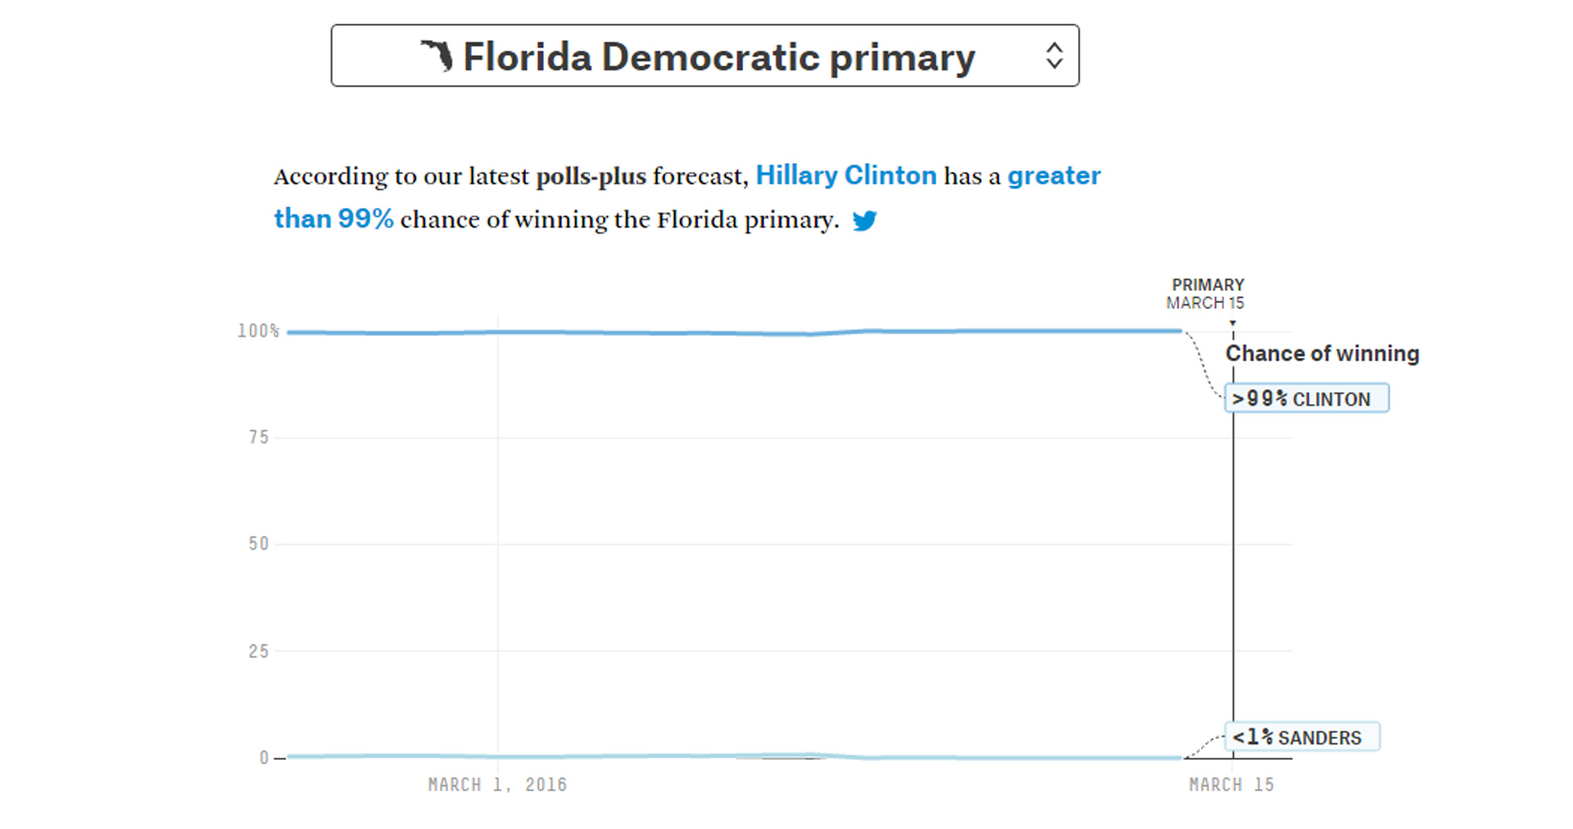Click the small triangle atop the primary line
Screen dimensions: 1573x829
[x=1233, y=324]
